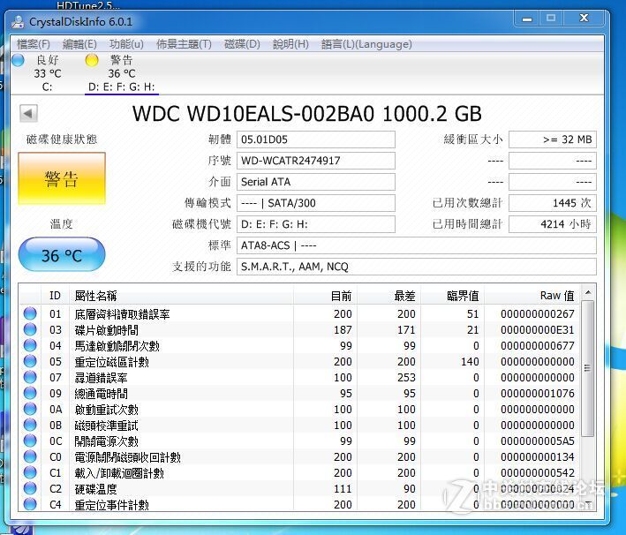Click blue status icon of attribute 0B

pos(30,426)
